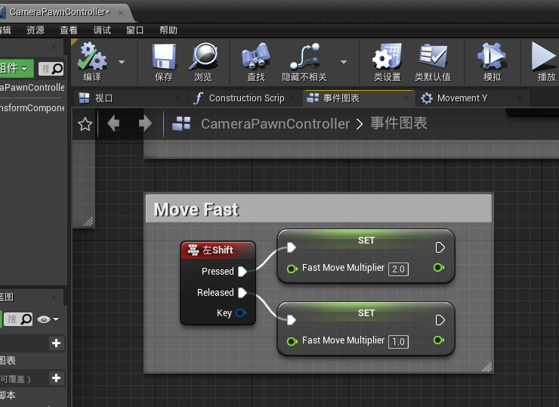Click components panel search field
The image size is (559, 407).
tap(51, 69)
